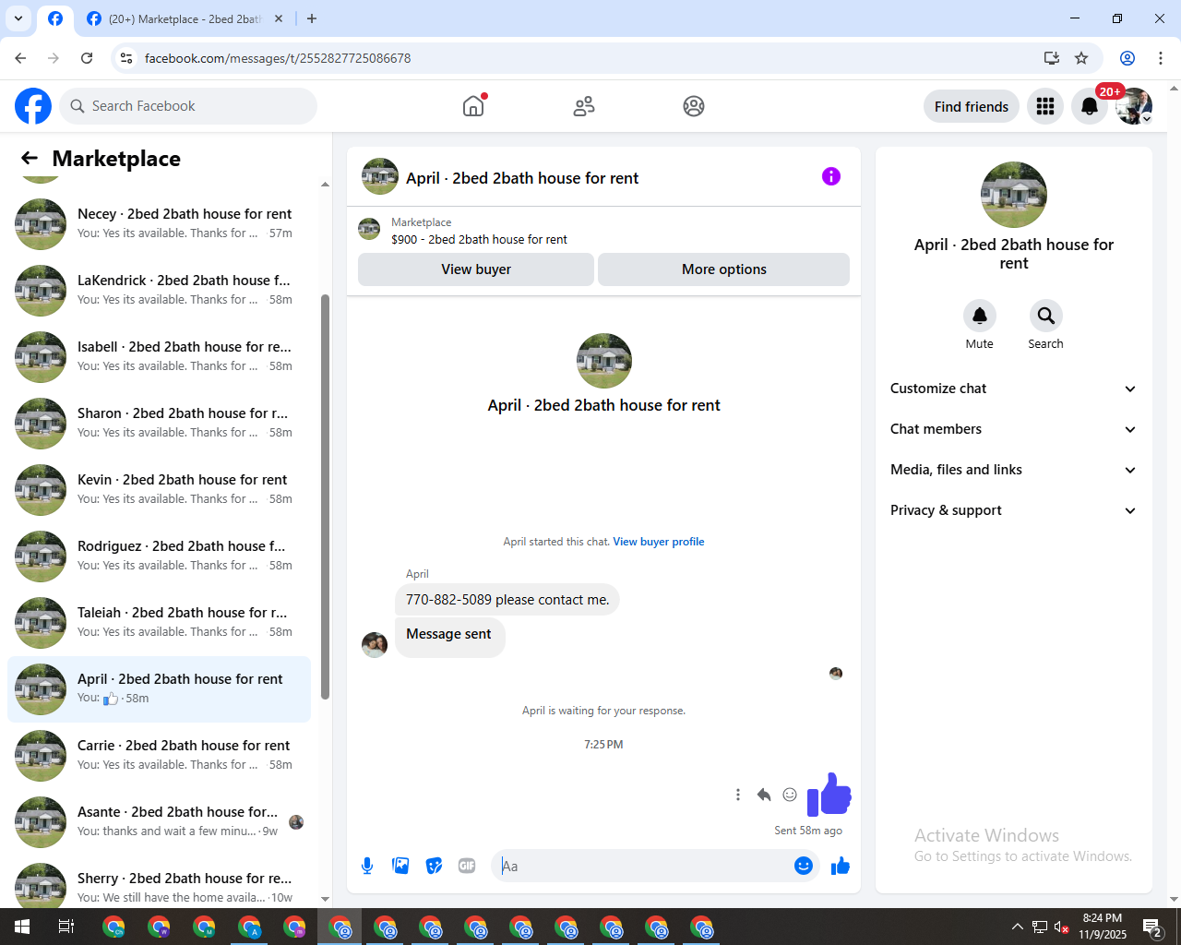The image size is (1181, 945).
Task: Open Chrome tab search dropdown
Action: [x=18, y=18]
